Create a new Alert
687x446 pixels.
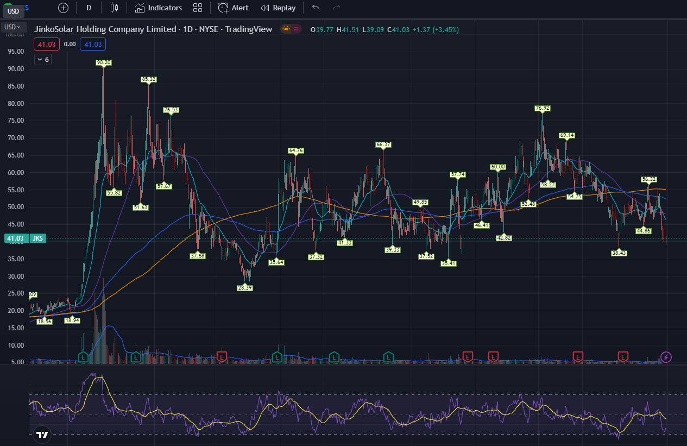click(234, 8)
